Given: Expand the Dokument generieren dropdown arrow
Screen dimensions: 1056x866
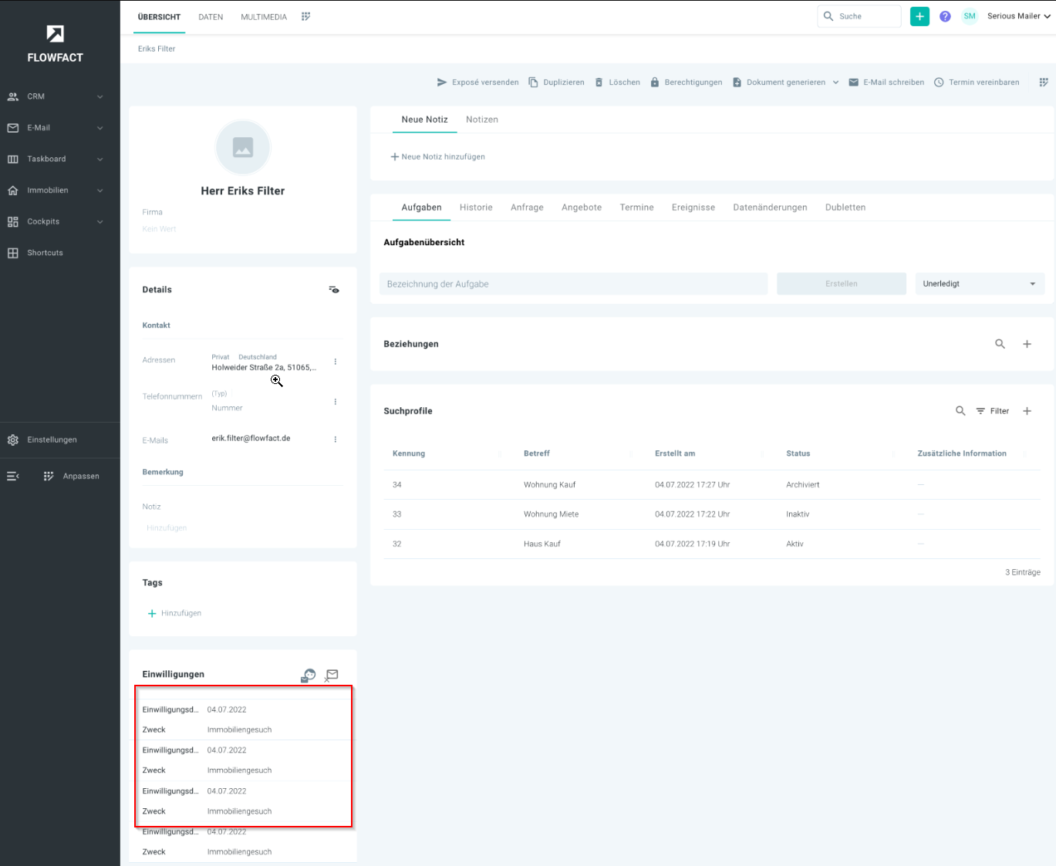Looking at the screenshot, I should (835, 83).
